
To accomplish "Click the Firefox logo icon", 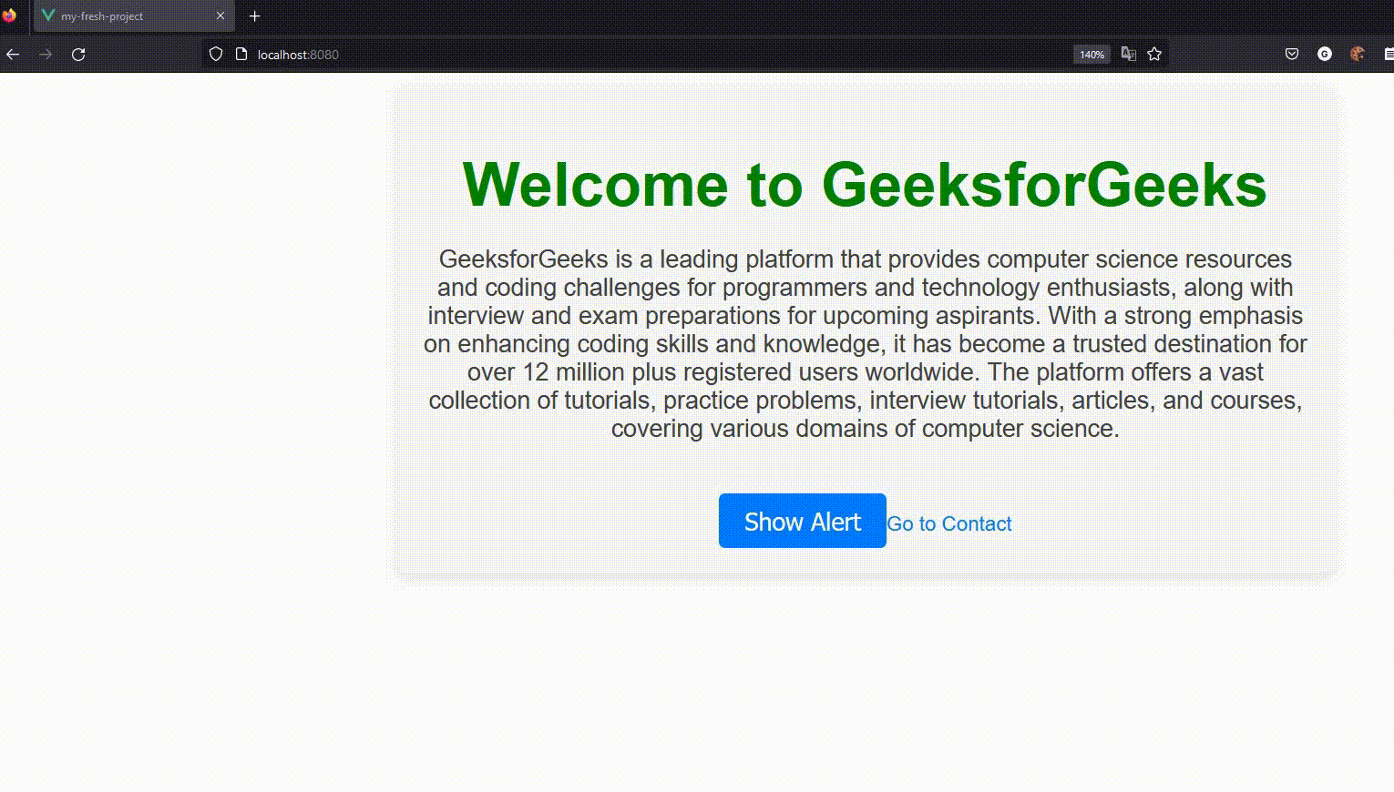I will click(x=9, y=15).
